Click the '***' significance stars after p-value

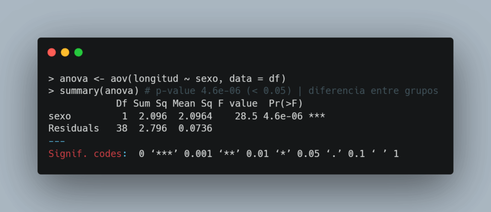(316, 116)
